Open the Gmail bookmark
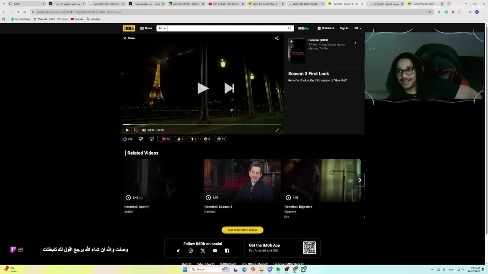488x274 pixels. [63, 19]
